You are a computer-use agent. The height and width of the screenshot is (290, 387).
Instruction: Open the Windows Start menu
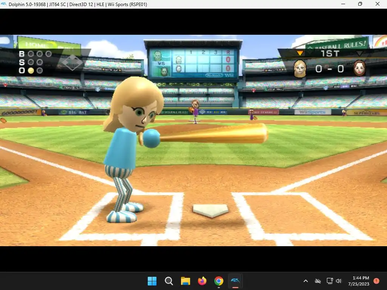[152, 281]
